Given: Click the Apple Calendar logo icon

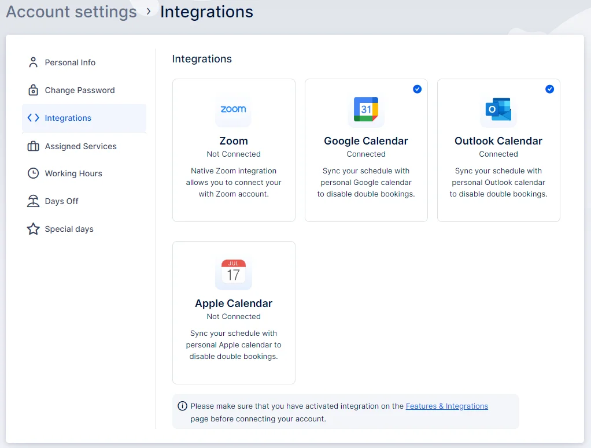Looking at the screenshot, I should point(233,272).
